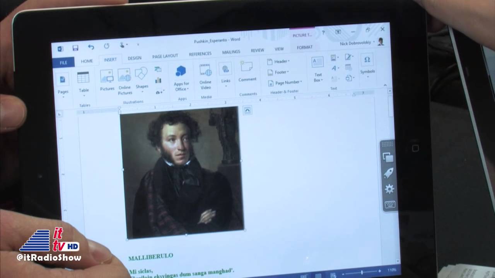495x278 pixels.
Task: Click the Layout Options icon beside the picture
Action: (247, 110)
